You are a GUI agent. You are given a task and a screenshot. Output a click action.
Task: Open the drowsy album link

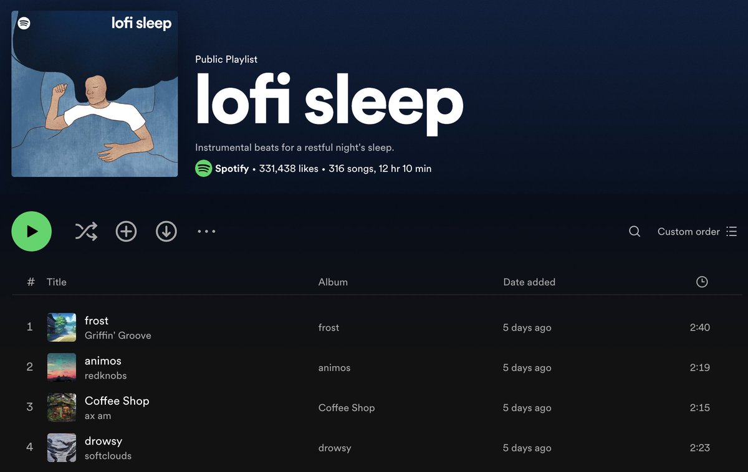(335, 448)
